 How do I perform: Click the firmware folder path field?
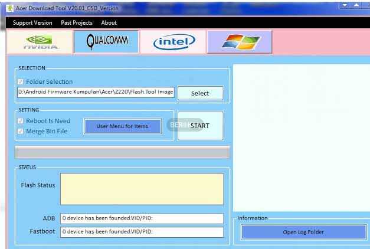point(96,92)
